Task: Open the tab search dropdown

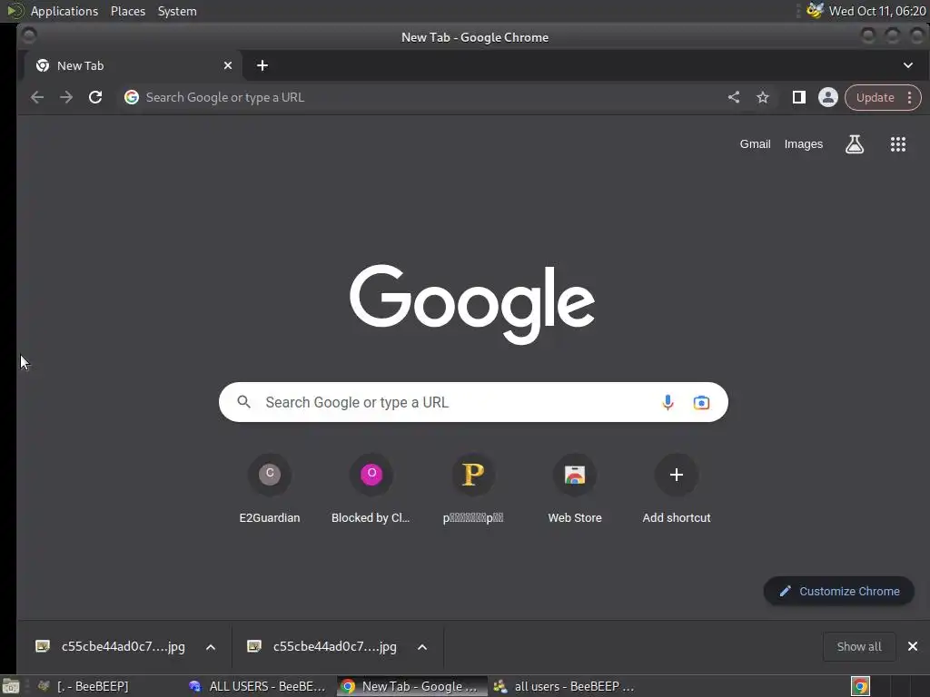Action: pyautogui.click(x=908, y=65)
